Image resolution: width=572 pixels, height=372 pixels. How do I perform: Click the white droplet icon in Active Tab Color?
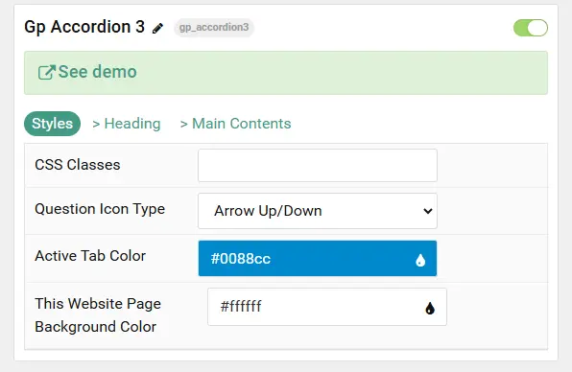pos(420,260)
